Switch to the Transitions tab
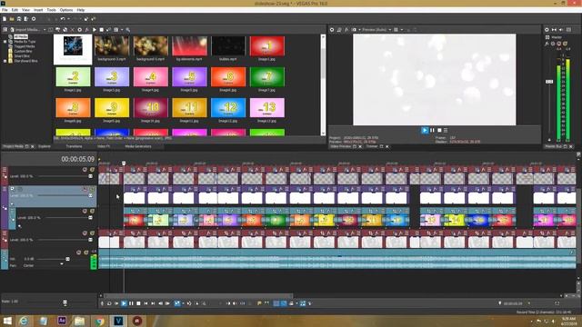The height and width of the screenshot is (327, 582). [x=74, y=146]
